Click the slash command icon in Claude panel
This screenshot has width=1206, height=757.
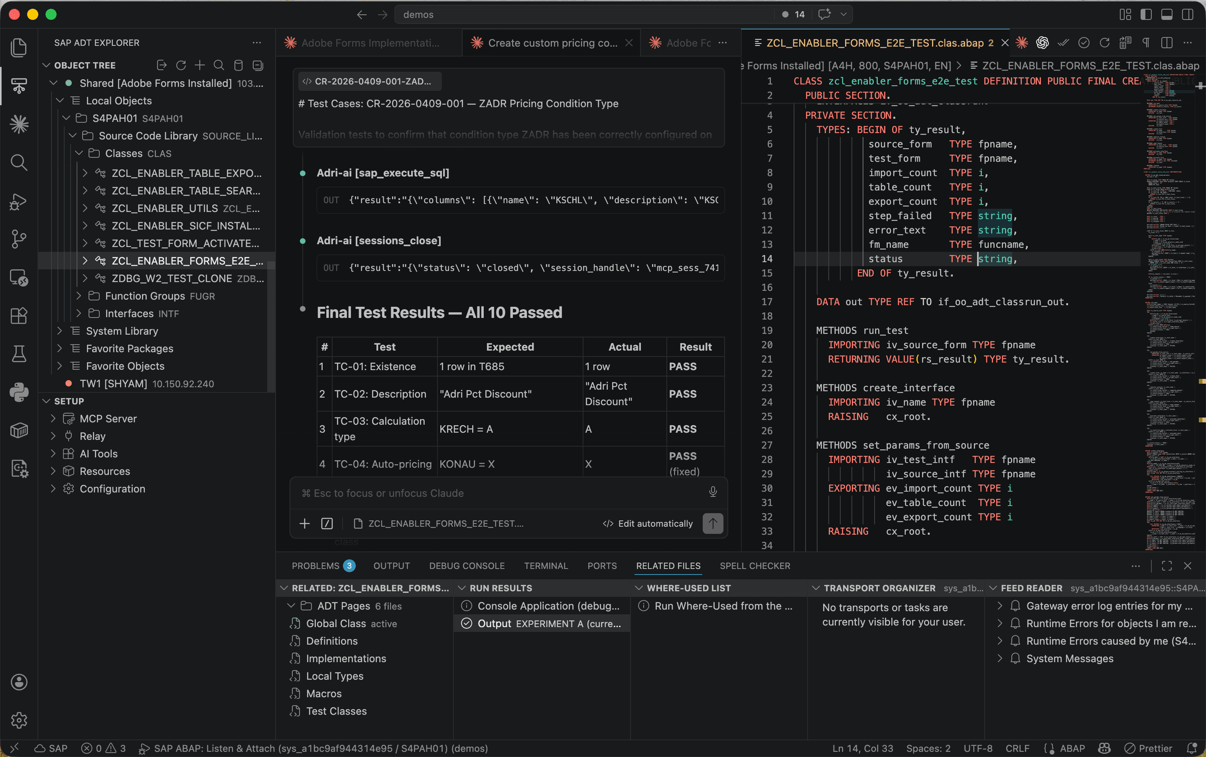tap(327, 524)
